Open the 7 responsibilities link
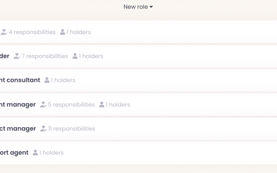277x173 pixels. [x=45, y=56]
